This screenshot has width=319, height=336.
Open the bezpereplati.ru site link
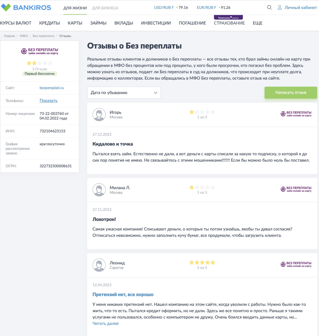pos(51,88)
